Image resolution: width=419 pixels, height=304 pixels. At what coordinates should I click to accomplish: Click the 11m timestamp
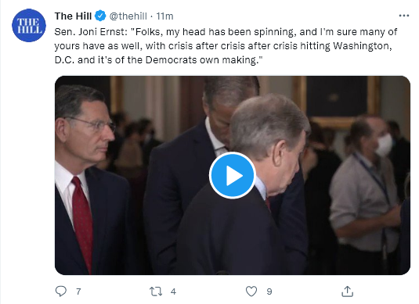pos(164,16)
